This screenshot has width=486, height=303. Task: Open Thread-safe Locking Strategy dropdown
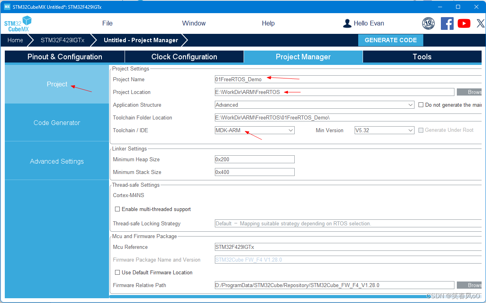[348, 223]
